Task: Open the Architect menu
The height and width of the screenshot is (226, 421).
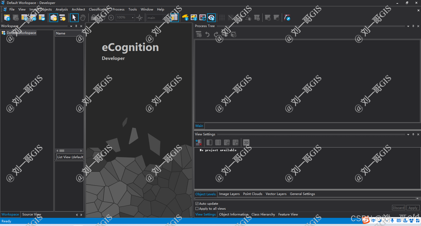Action: [x=78, y=9]
